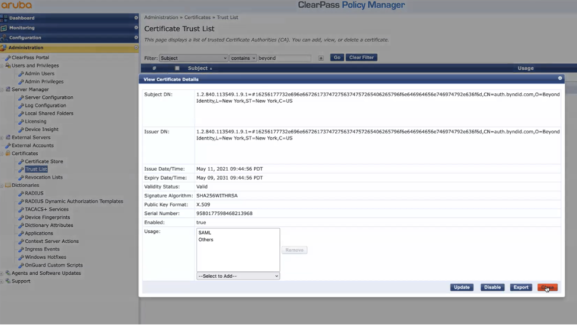Screen dimensions: 577x325
Task: Click the Monitoring section icon
Action: tap(4, 28)
